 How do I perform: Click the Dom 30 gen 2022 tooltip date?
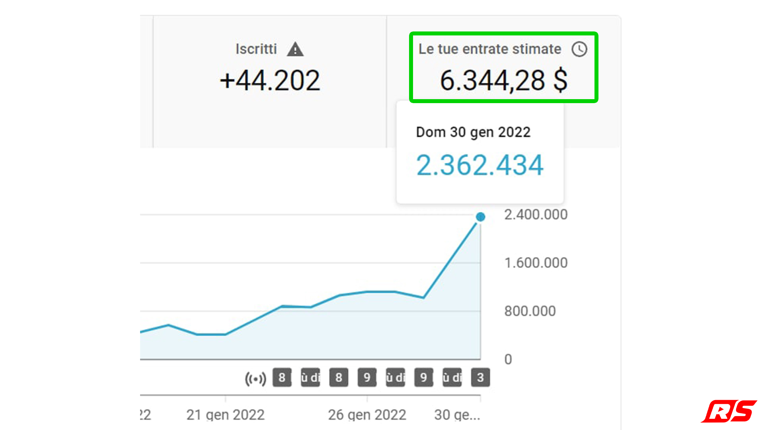coord(473,132)
